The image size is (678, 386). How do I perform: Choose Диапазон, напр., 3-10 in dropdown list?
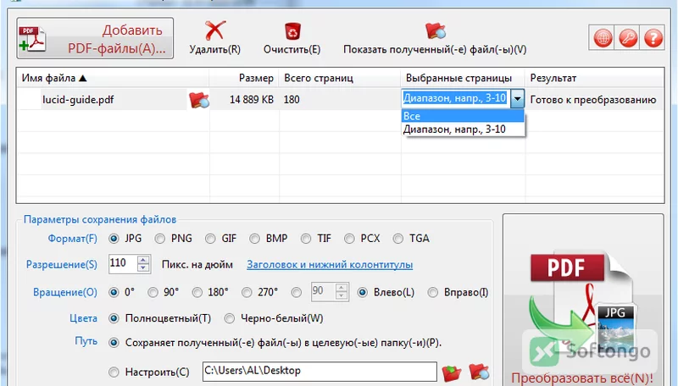(x=463, y=130)
